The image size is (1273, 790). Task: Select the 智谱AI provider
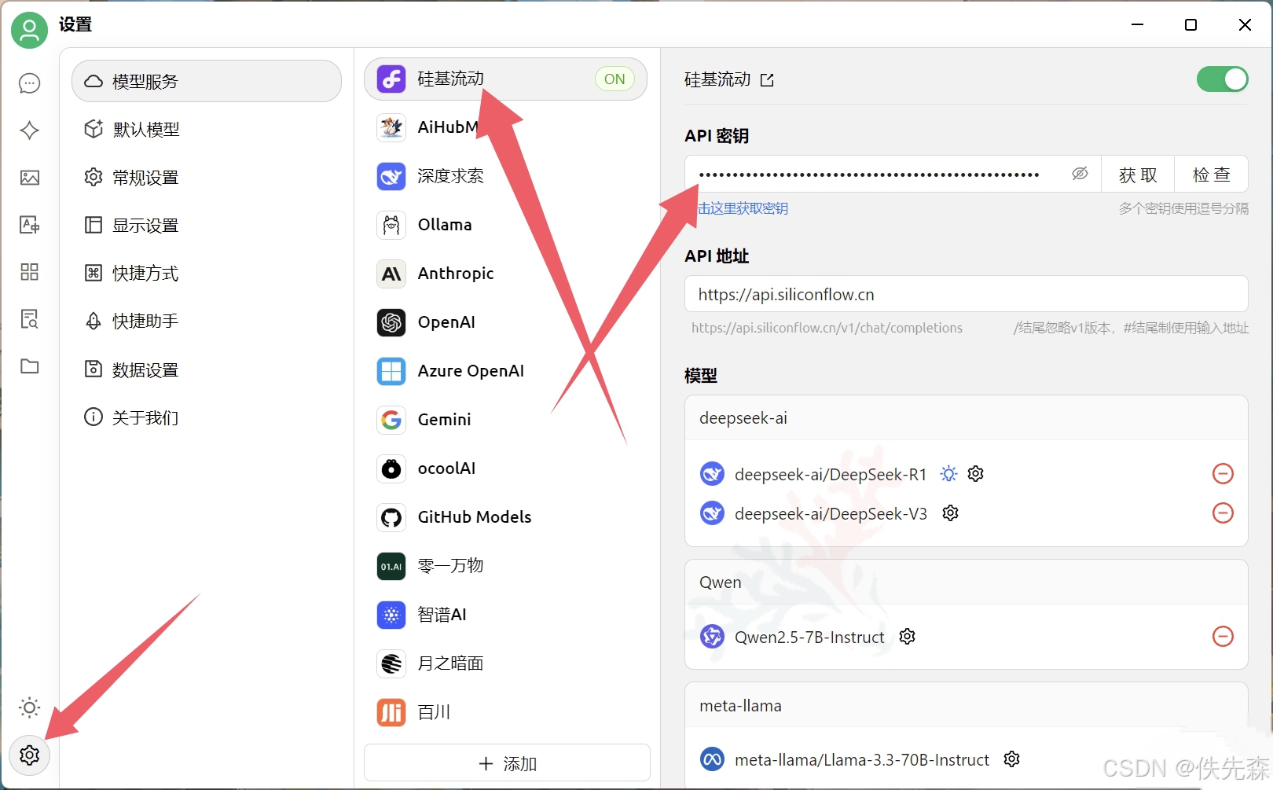click(x=505, y=615)
